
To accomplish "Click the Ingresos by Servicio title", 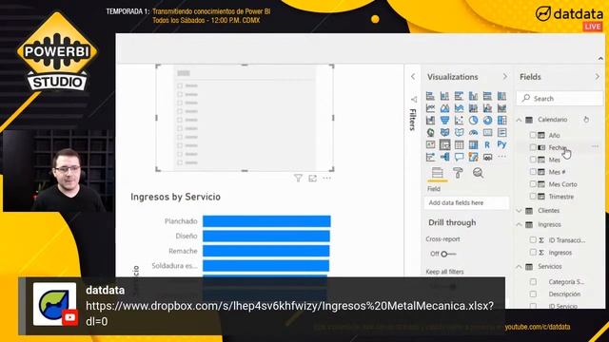I will tap(175, 197).
